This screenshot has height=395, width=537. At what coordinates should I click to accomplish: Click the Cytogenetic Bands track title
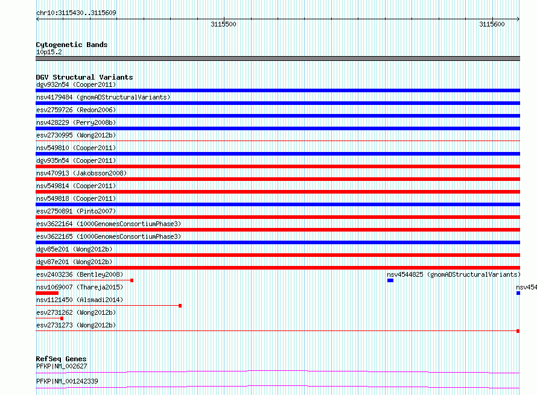click(72, 45)
